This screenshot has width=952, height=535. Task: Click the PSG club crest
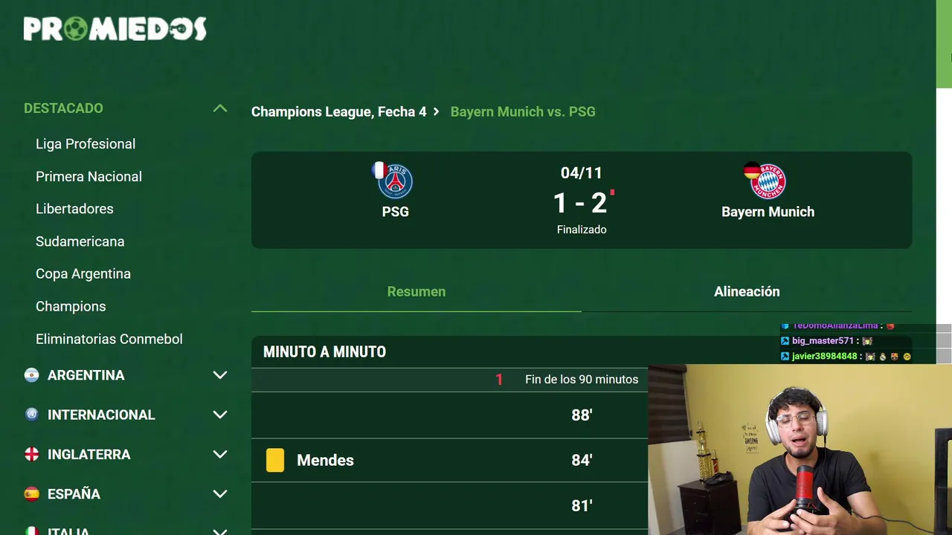click(395, 181)
